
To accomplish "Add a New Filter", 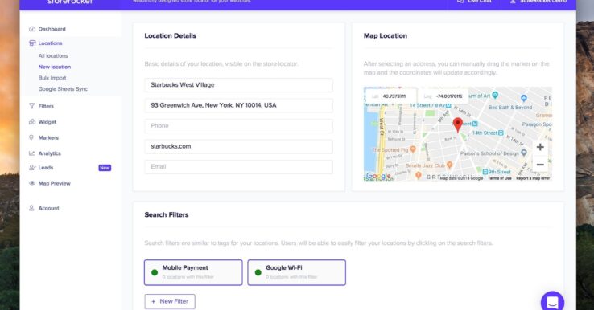I will click(x=170, y=301).
